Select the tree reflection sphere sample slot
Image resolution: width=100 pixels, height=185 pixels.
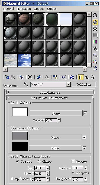coord(11,19)
